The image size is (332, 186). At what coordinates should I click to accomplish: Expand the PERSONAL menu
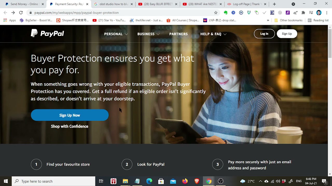[116, 34]
